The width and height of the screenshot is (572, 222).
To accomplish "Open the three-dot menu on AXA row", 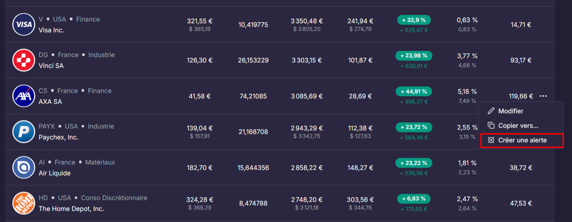I will click(543, 96).
